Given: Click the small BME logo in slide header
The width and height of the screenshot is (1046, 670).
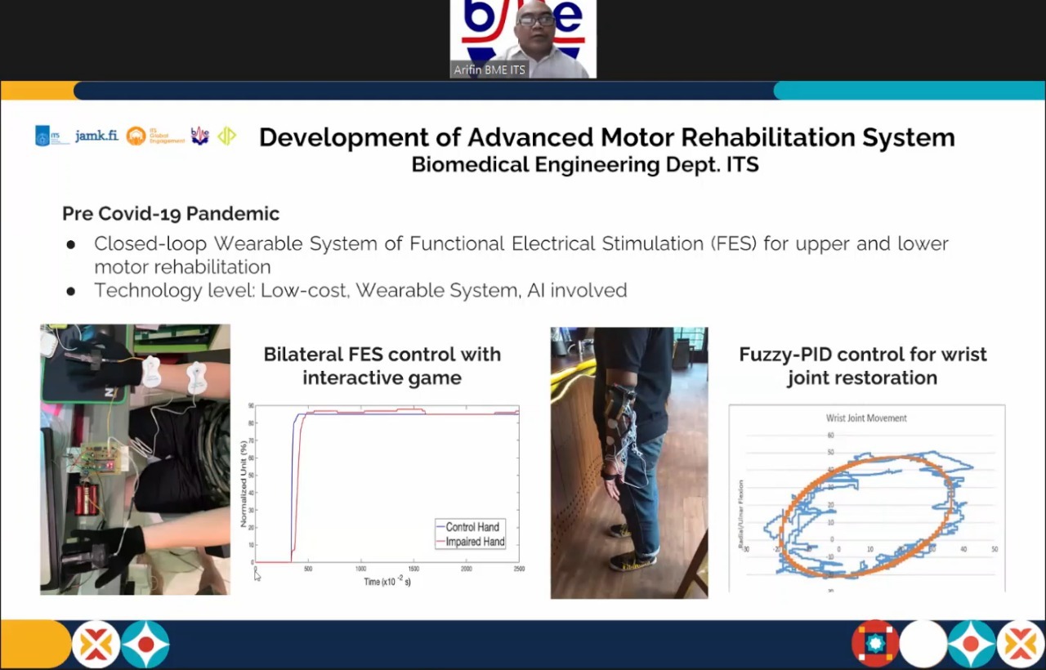Looking at the screenshot, I should coord(200,136).
